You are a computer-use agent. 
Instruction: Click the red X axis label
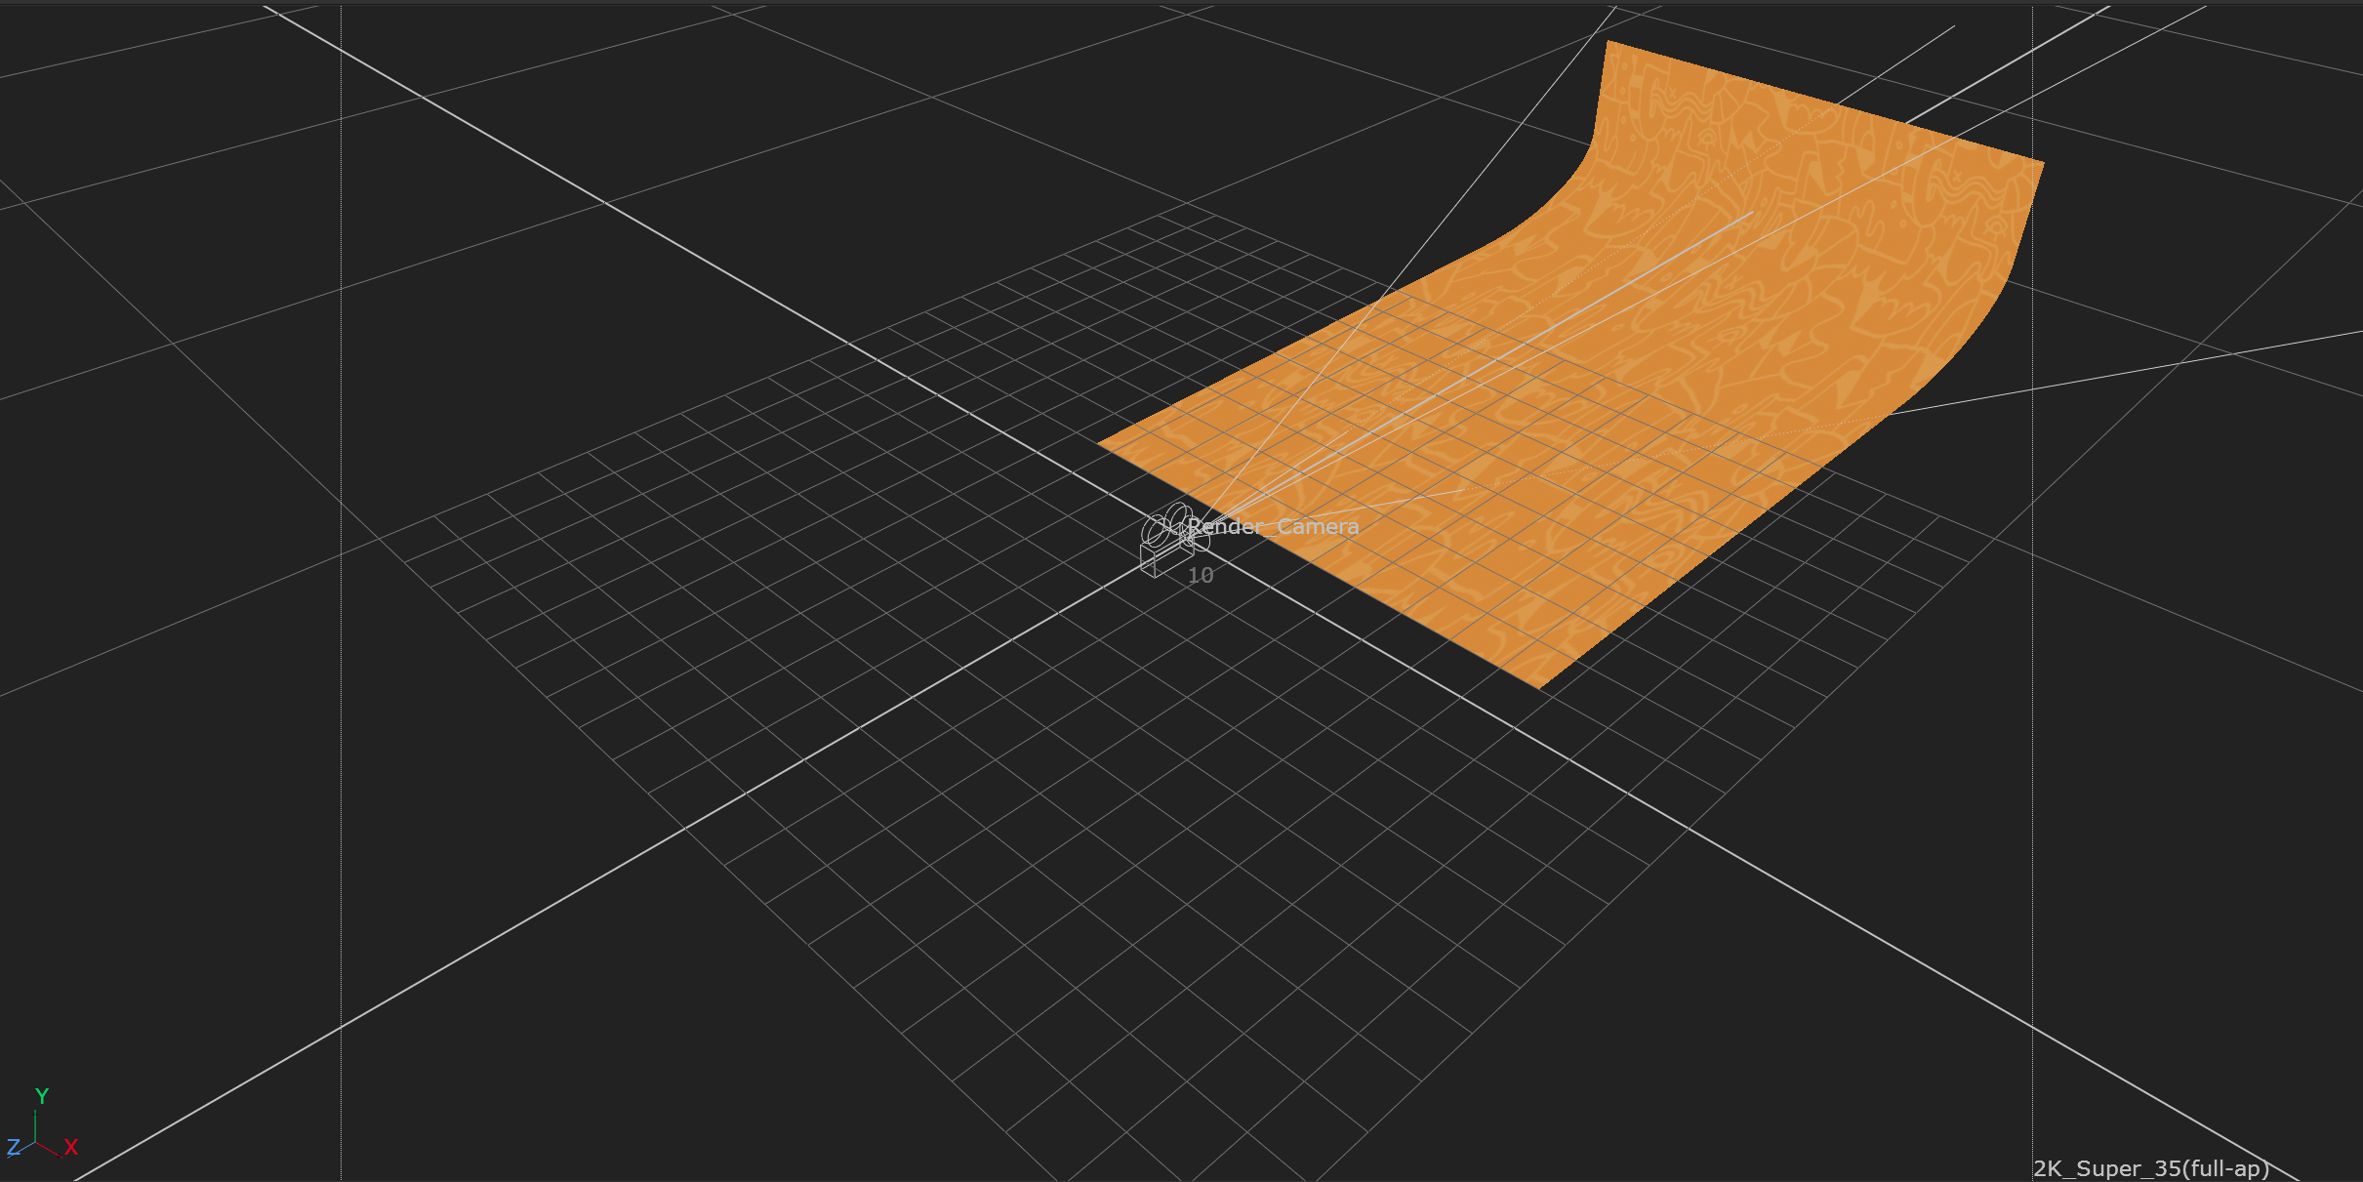click(70, 1148)
